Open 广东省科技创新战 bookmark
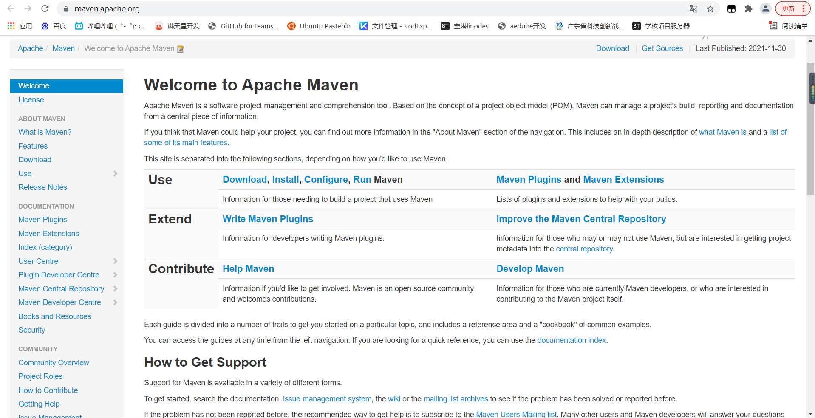Image resolution: width=815 pixels, height=418 pixels. pyautogui.click(x=589, y=26)
